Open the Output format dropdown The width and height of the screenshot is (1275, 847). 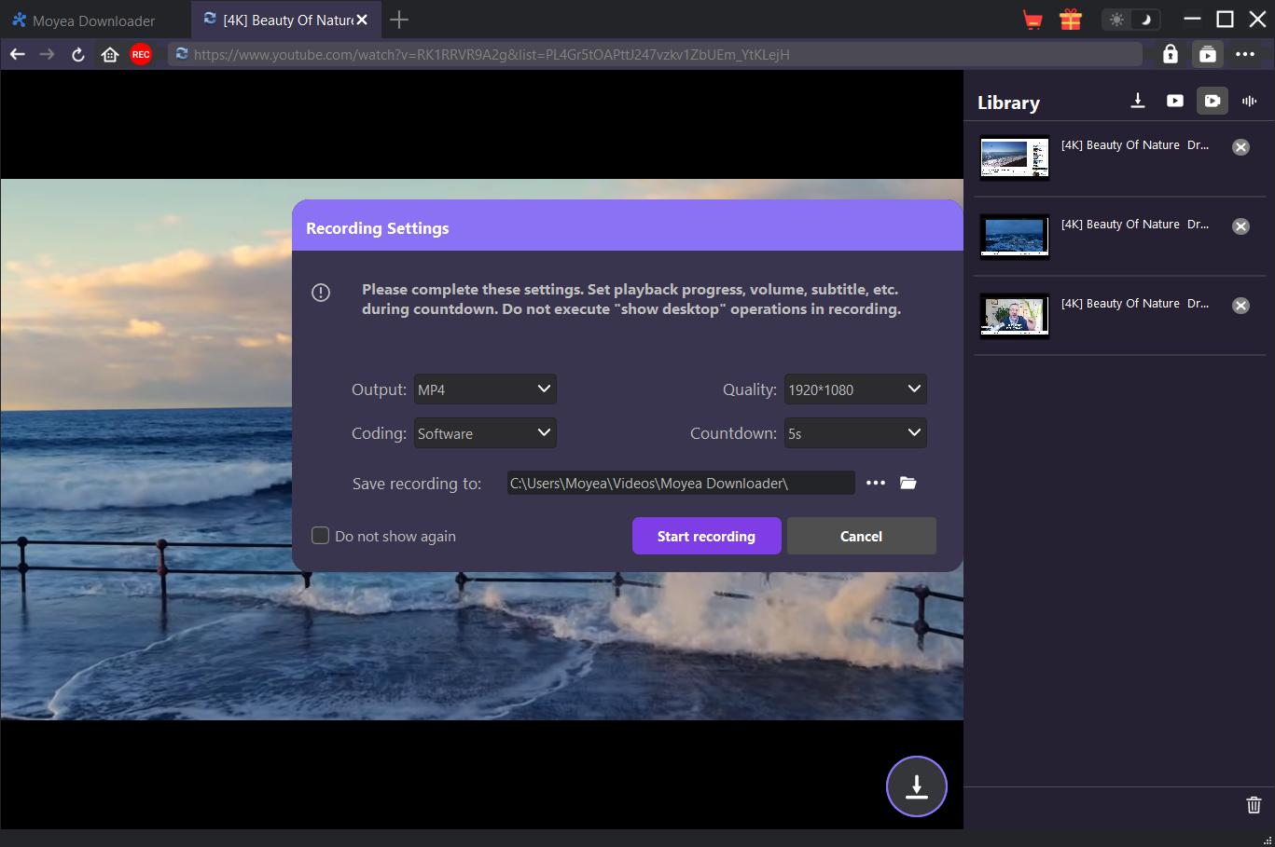(484, 389)
